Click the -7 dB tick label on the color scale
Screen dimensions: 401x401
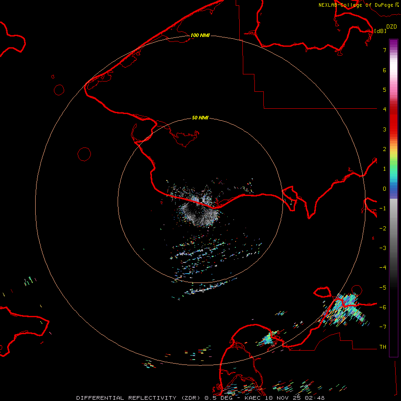pyautogui.click(x=383, y=327)
